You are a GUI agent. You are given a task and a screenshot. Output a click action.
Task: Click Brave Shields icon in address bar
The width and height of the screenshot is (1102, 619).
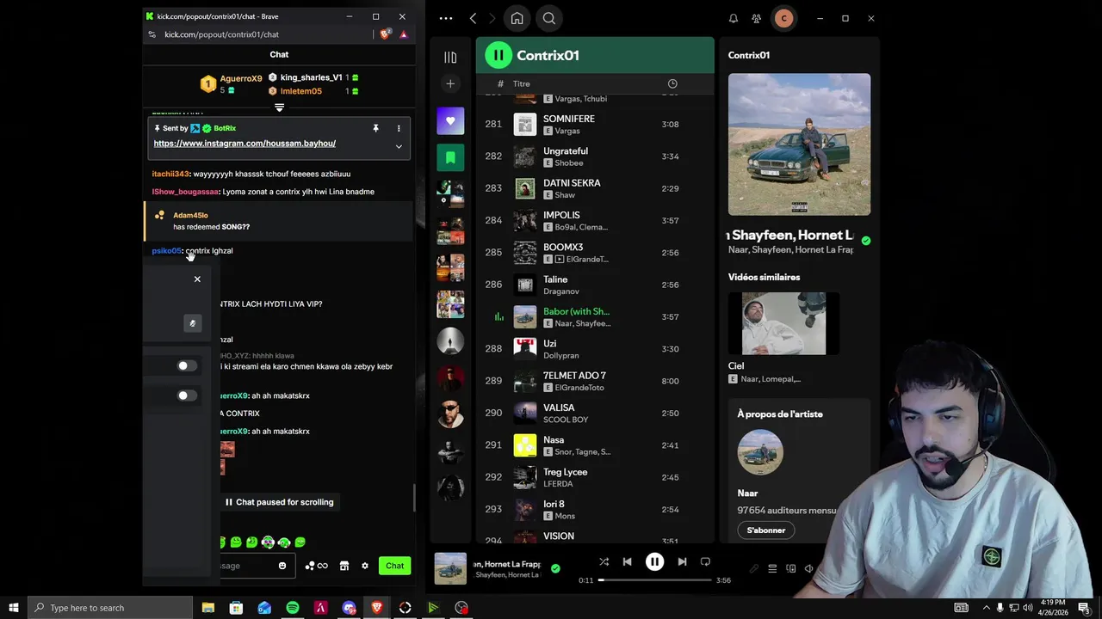click(x=385, y=34)
